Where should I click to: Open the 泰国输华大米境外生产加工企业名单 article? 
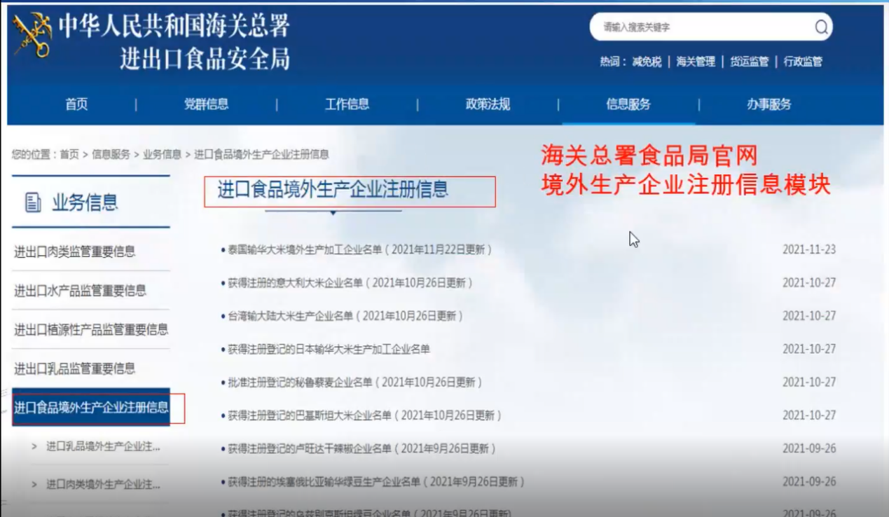[x=359, y=249]
